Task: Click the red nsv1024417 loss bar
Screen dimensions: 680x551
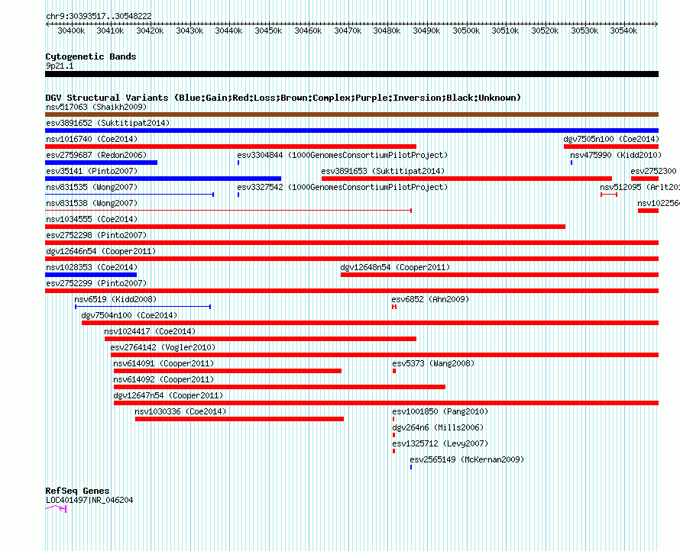Action: click(x=261, y=339)
